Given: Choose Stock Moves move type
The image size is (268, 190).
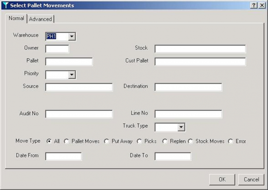Looking at the screenshot, I should pyautogui.click(x=190, y=141).
